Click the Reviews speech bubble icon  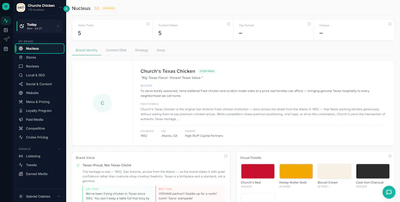[21, 66]
